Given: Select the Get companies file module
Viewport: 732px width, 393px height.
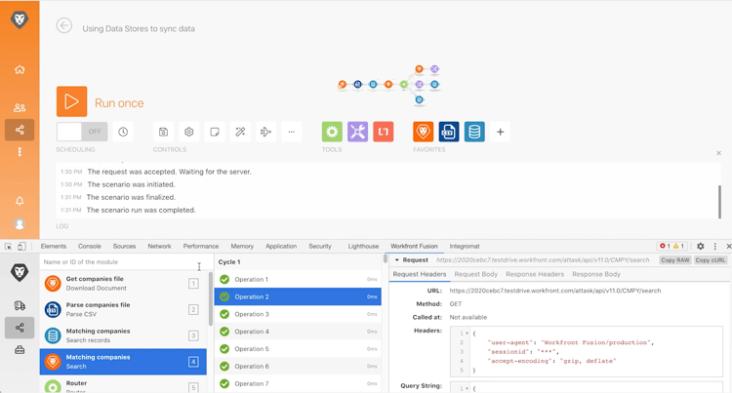Looking at the screenshot, I should click(x=123, y=284).
